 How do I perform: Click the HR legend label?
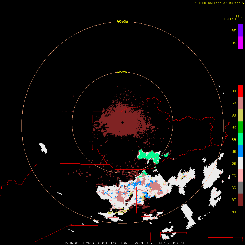pos(234,127)
